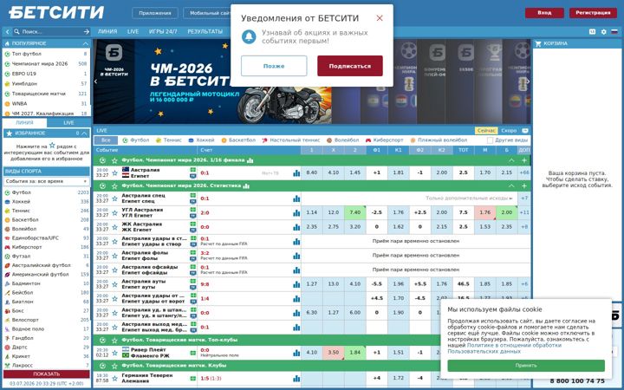Filter live events by Волейбол

click(x=342, y=140)
